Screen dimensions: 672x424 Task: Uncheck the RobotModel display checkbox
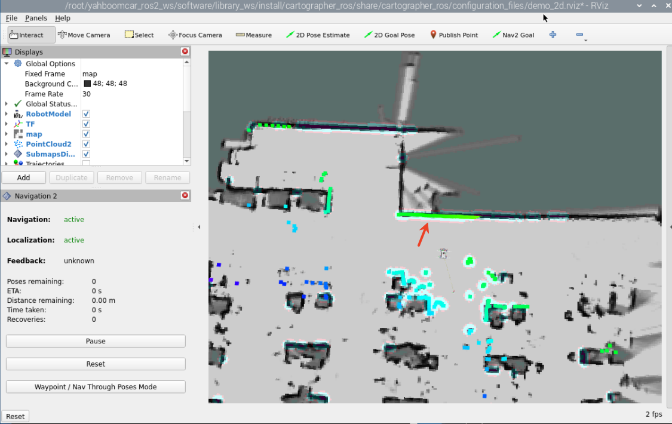[86, 114]
